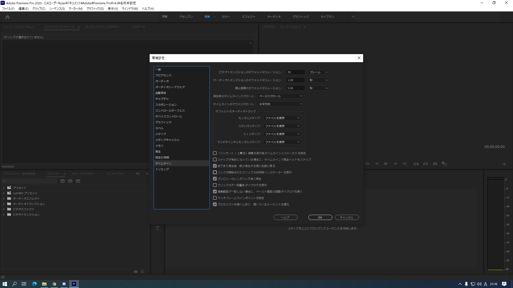
Task: Toggle out-of-sync indicator for unlinked clips checkbox
Action: tap(215, 172)
